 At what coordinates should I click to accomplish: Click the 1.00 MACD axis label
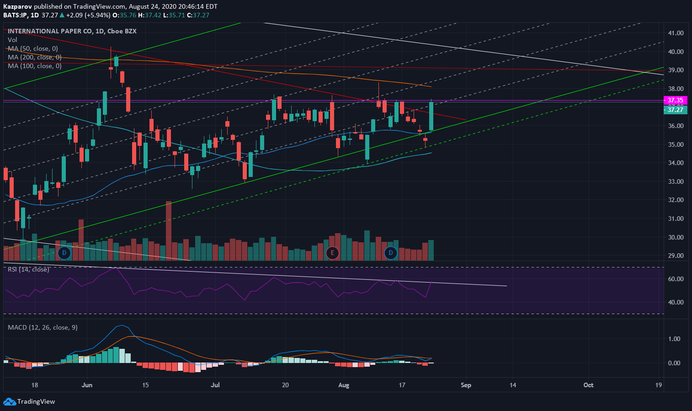[x=674, y=339]
